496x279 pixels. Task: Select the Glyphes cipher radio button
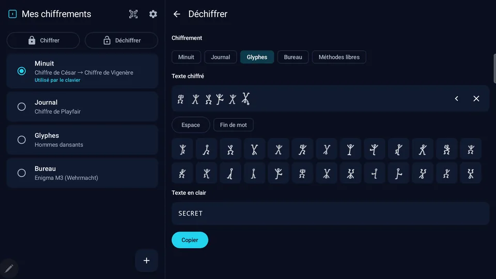click(x=22, y=140)
